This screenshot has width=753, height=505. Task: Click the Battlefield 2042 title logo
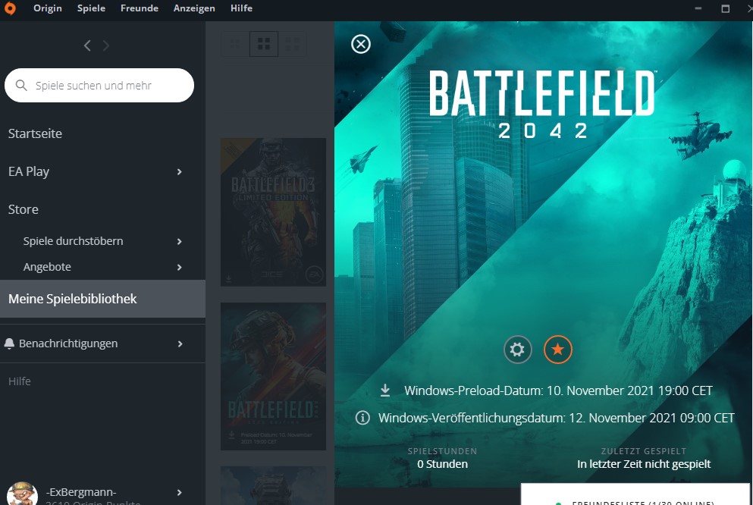[541, 105]
